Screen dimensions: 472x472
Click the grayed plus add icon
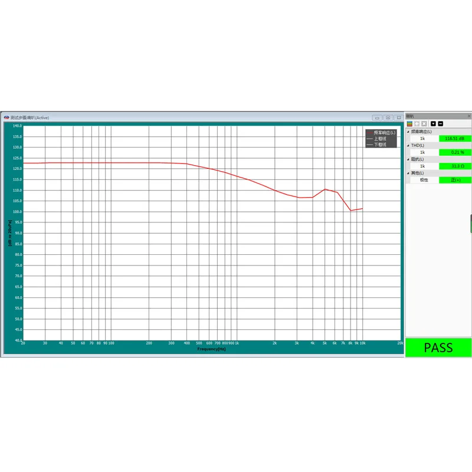click(417, 124)
